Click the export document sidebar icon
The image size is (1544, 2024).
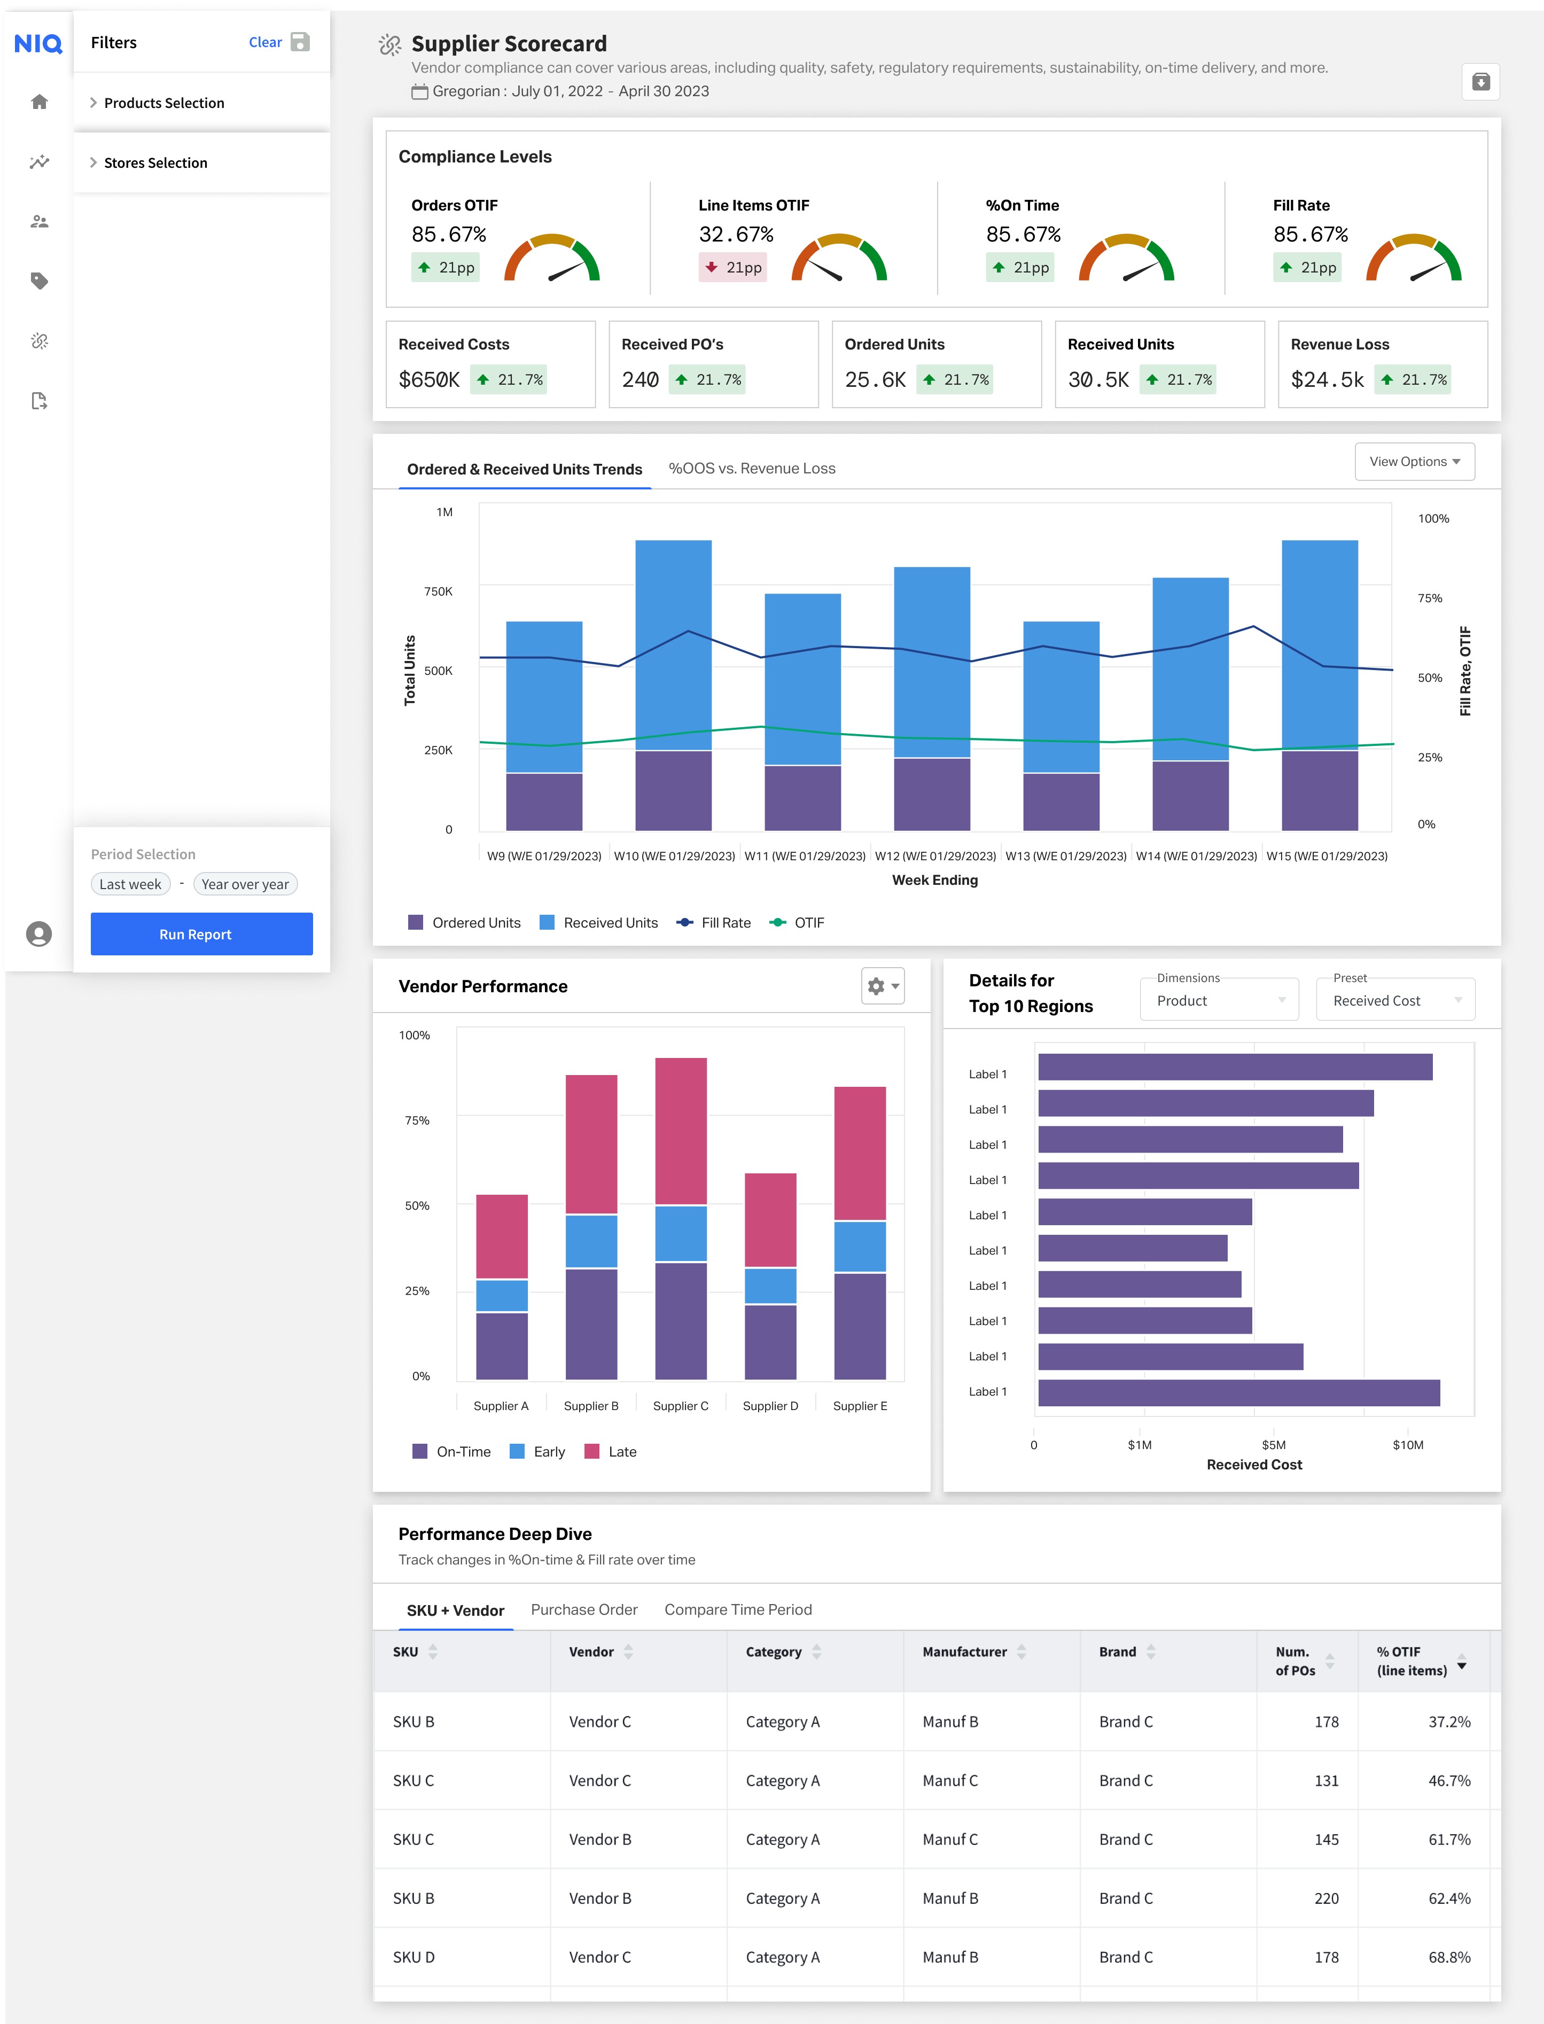coord(38,401)
